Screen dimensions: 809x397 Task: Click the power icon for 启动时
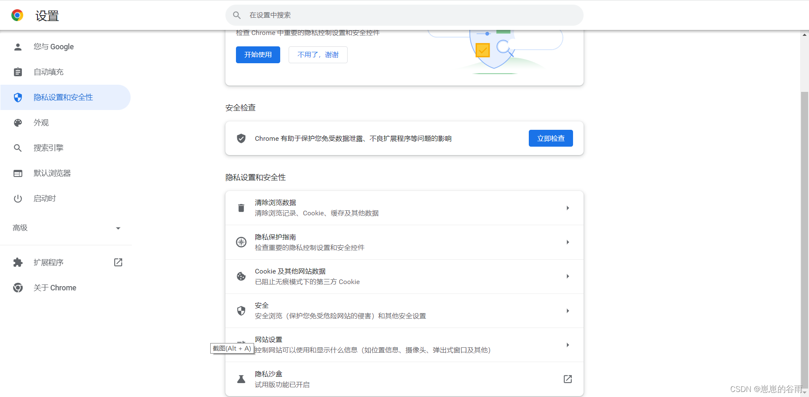coord(18,198)
